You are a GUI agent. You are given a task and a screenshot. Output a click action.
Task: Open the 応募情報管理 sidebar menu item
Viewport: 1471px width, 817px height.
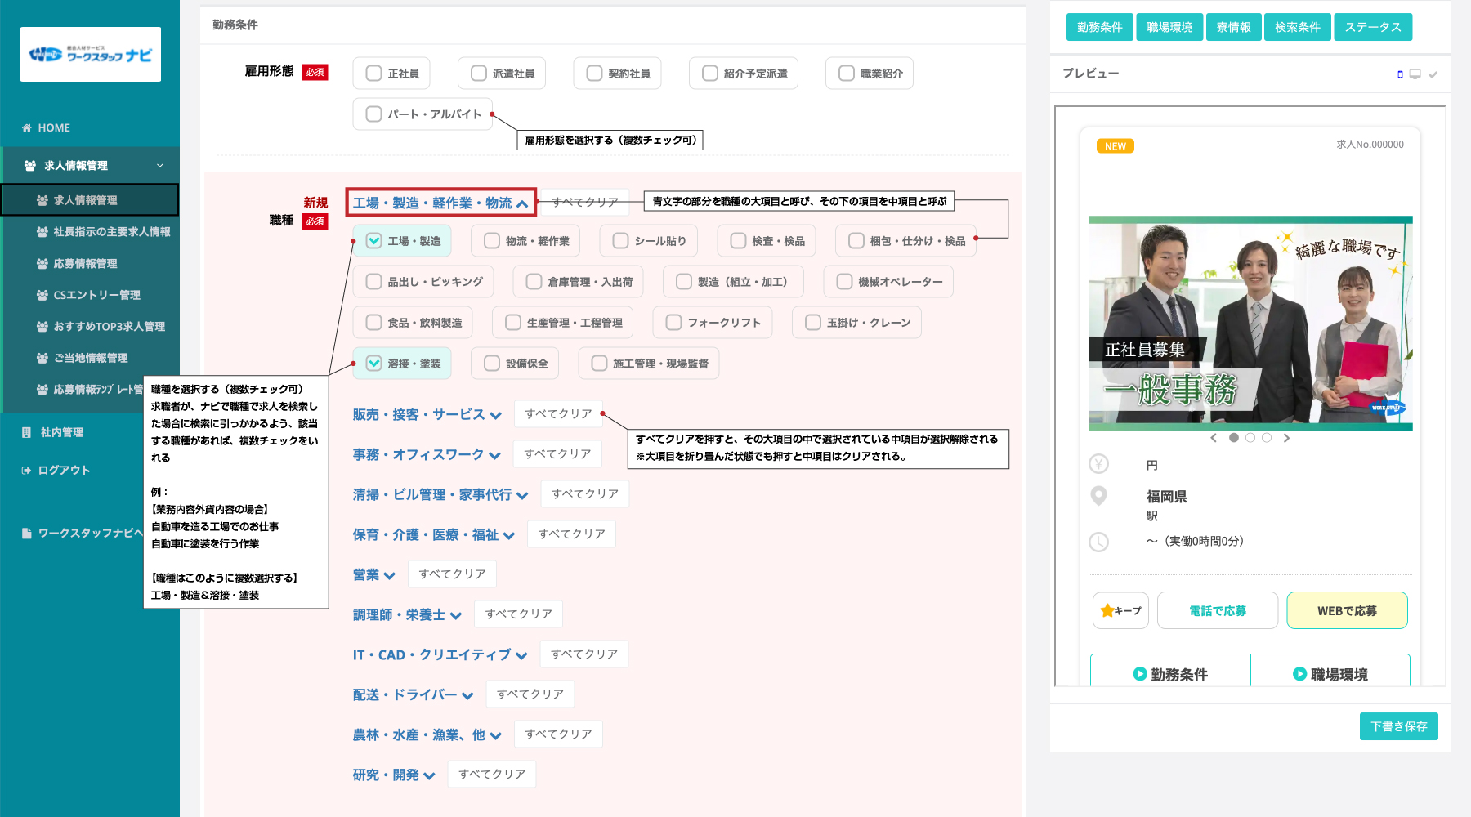point(85,264)
